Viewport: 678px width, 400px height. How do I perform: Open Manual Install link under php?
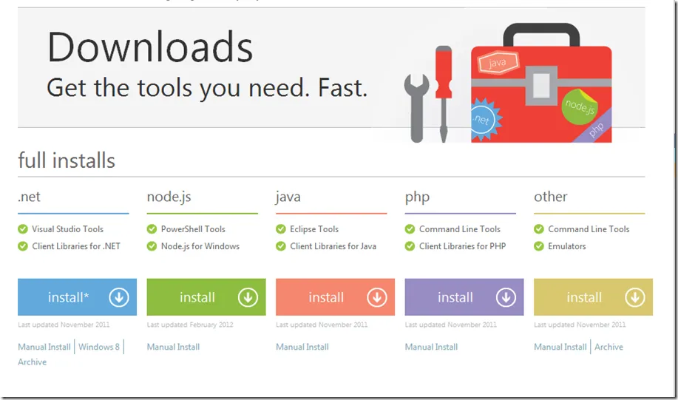(431, 347)
